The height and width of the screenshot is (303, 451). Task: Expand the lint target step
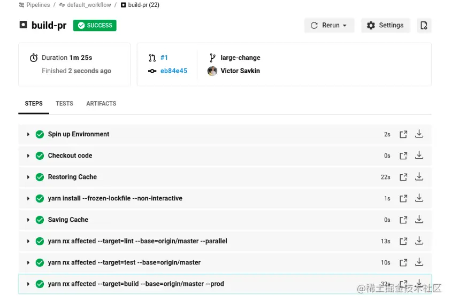28,241
